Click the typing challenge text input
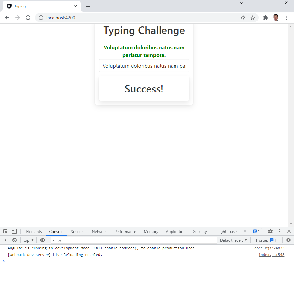This screenshot has width=294, height=282. 144,65
